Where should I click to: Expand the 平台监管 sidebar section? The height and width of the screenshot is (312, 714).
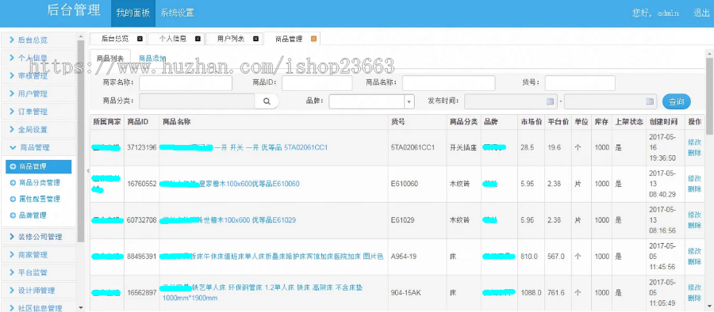pyautogui.click(x=39, y=272)
